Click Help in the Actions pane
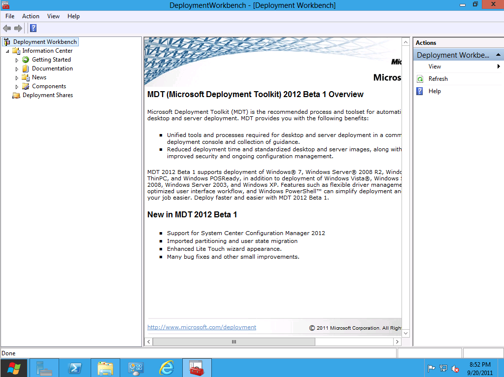Screen dimensions: 504x377 click(x=434, y=91)
